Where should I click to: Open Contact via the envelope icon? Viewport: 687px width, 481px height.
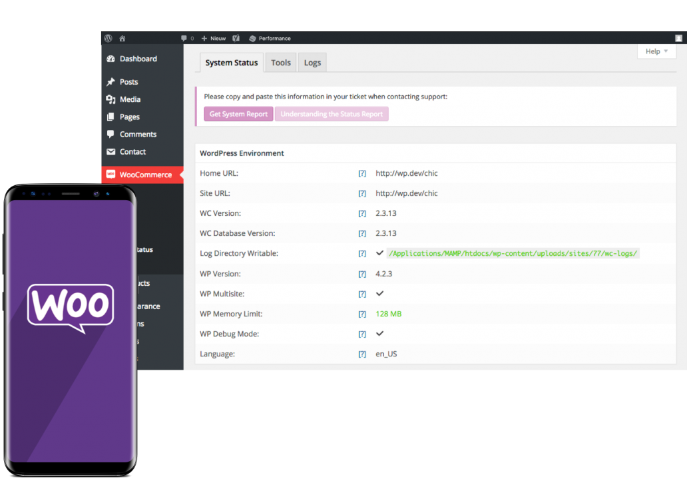tap(112, 151)
